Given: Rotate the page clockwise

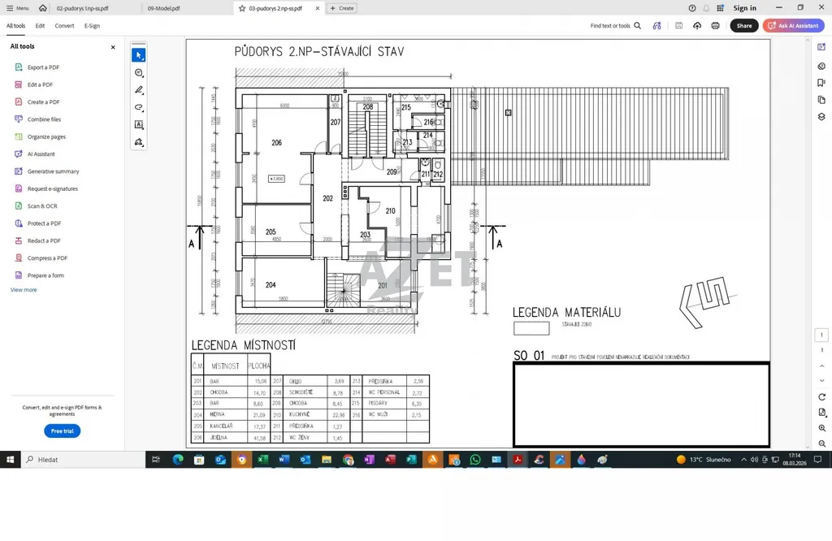Looking at the screenshot, I should click(821, 396).
